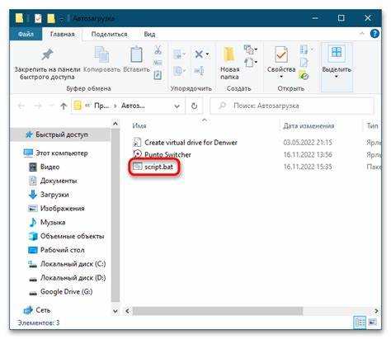Open the recent locations dropdown arrow

[51, 106]
